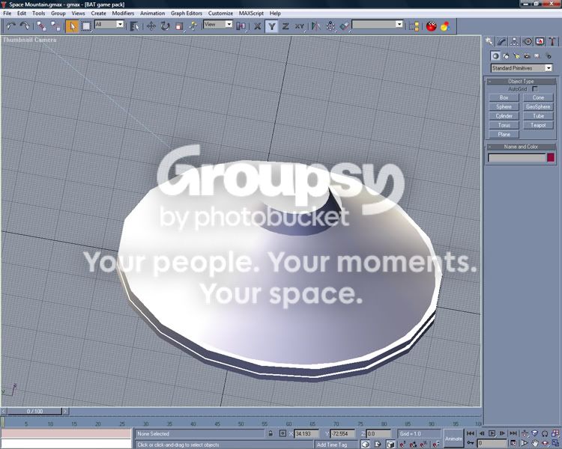Open the MAXScript menu
The height and width of the screenshot is (449, 562).
[251, 13]
